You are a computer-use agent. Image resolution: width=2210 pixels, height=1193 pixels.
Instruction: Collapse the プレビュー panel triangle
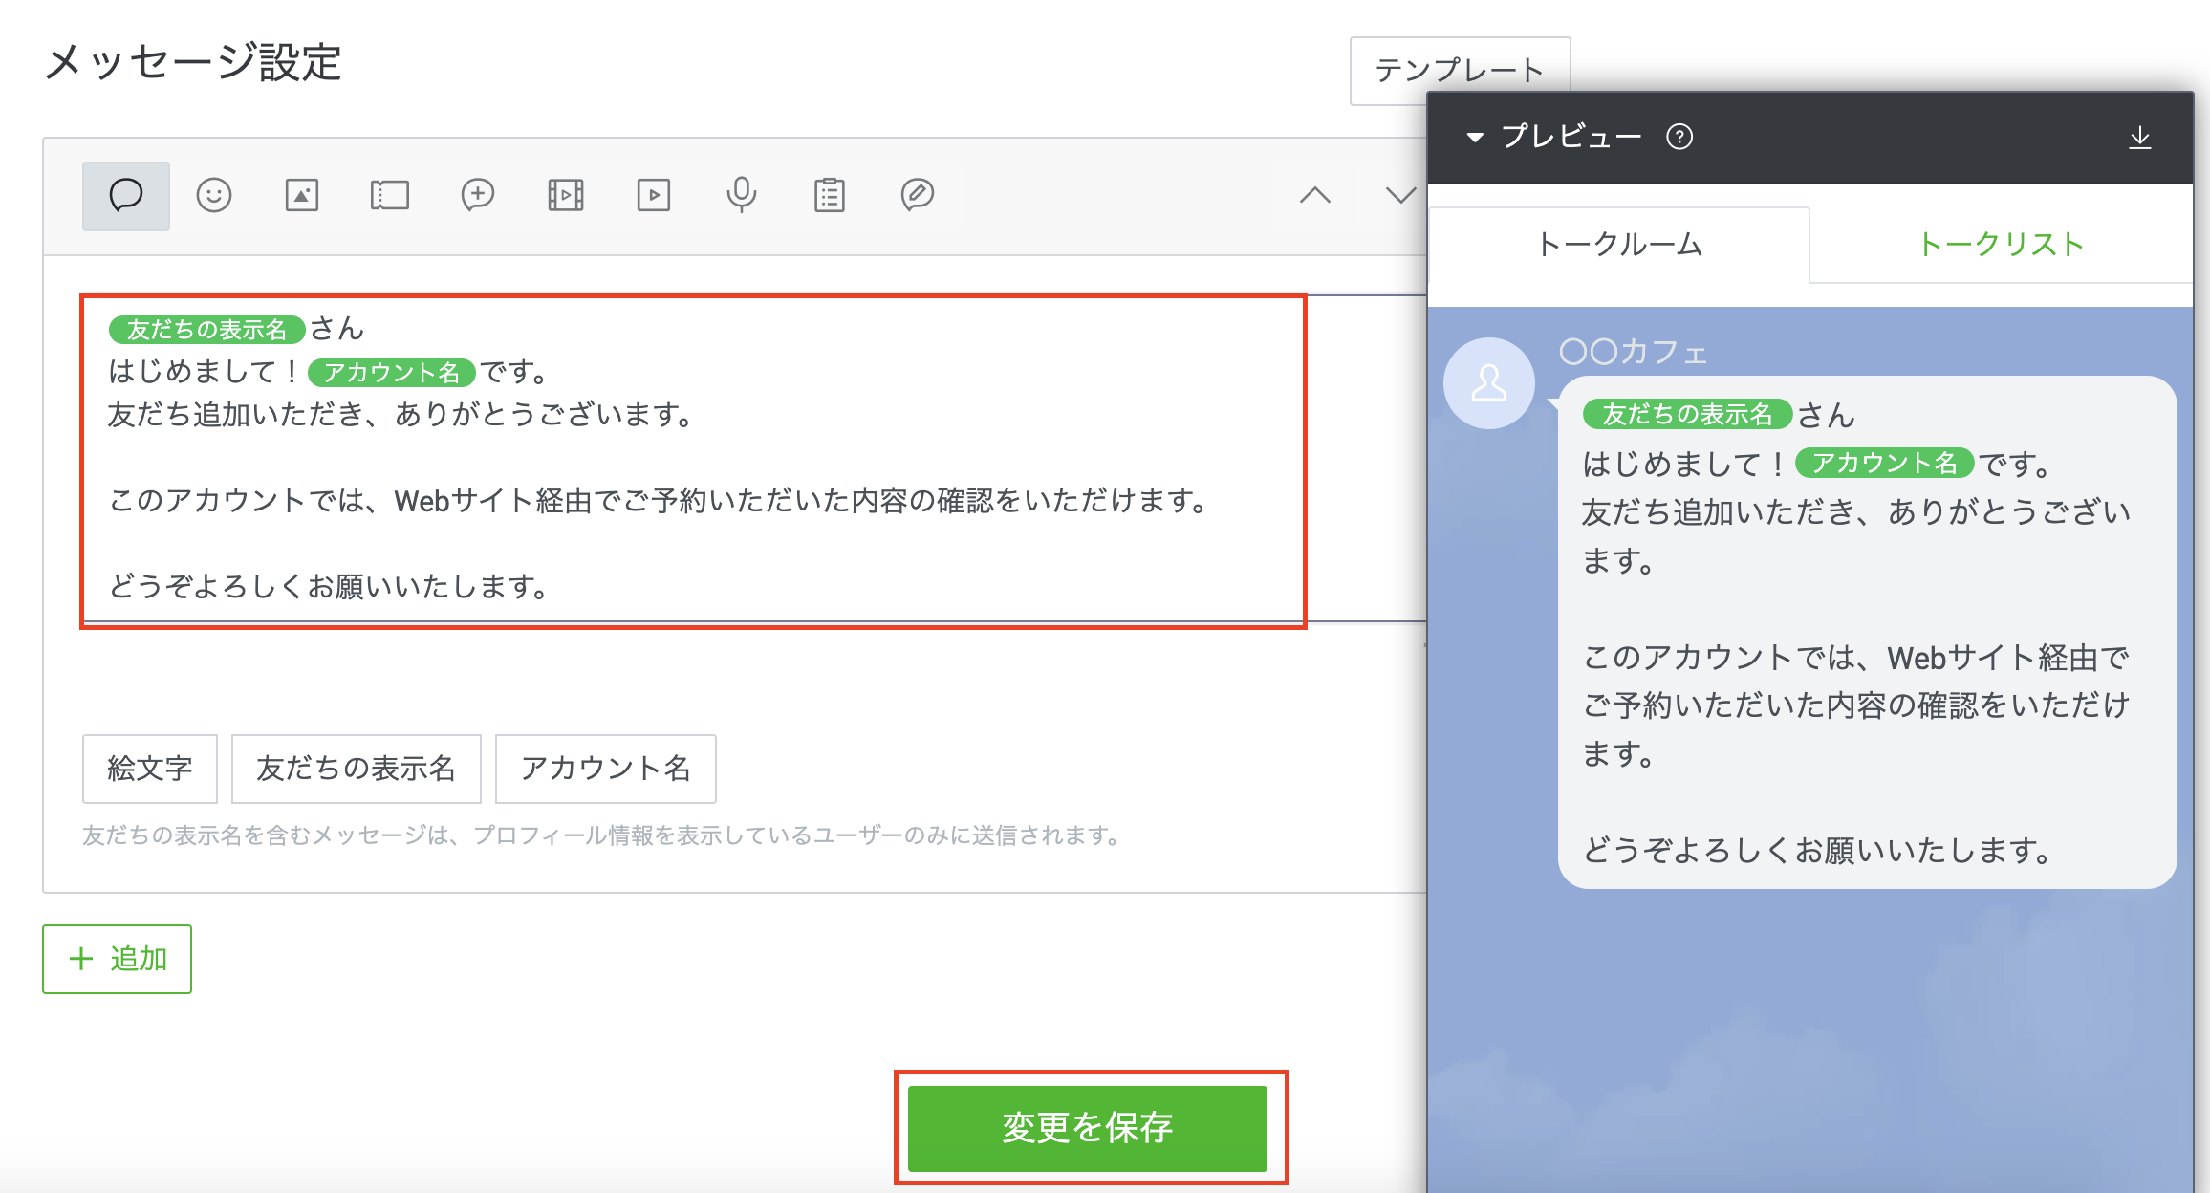click(1475, 138)
